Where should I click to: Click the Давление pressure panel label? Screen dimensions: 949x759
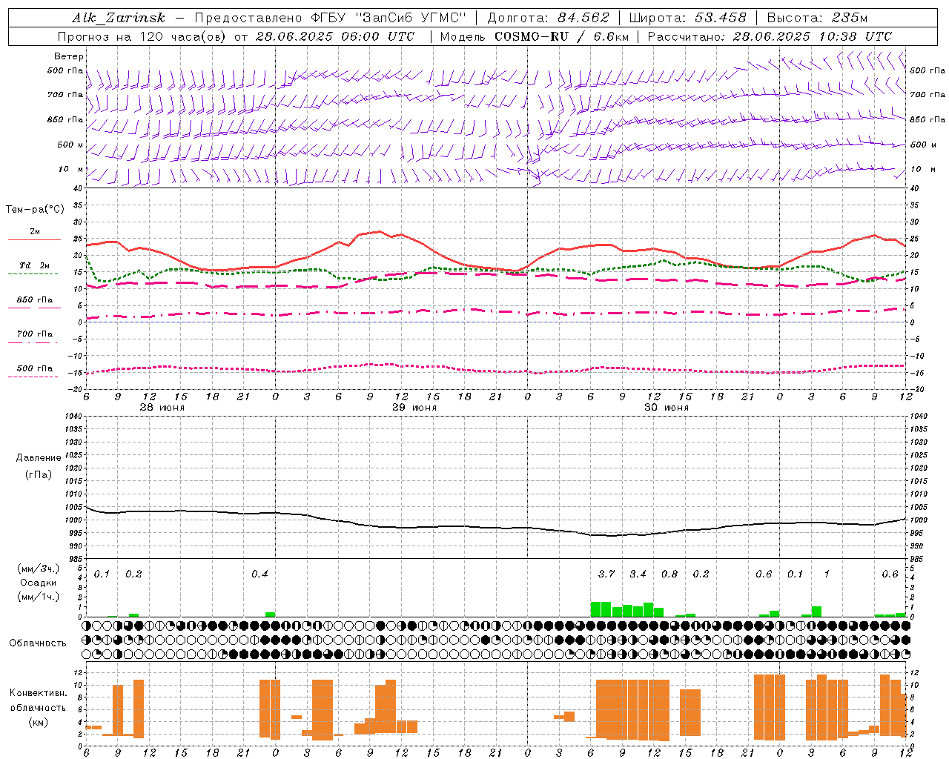point(39,457)
